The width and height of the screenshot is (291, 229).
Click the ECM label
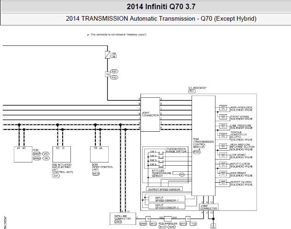click(35, 150)
